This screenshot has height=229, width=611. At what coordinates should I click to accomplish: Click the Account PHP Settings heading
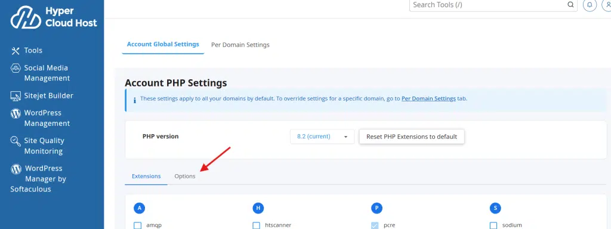point(176,83)
